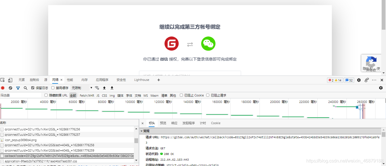Screen dimensions: 386x166
Task: Focus the 筛选器 filter input
Action: click(x=21, y=95)
